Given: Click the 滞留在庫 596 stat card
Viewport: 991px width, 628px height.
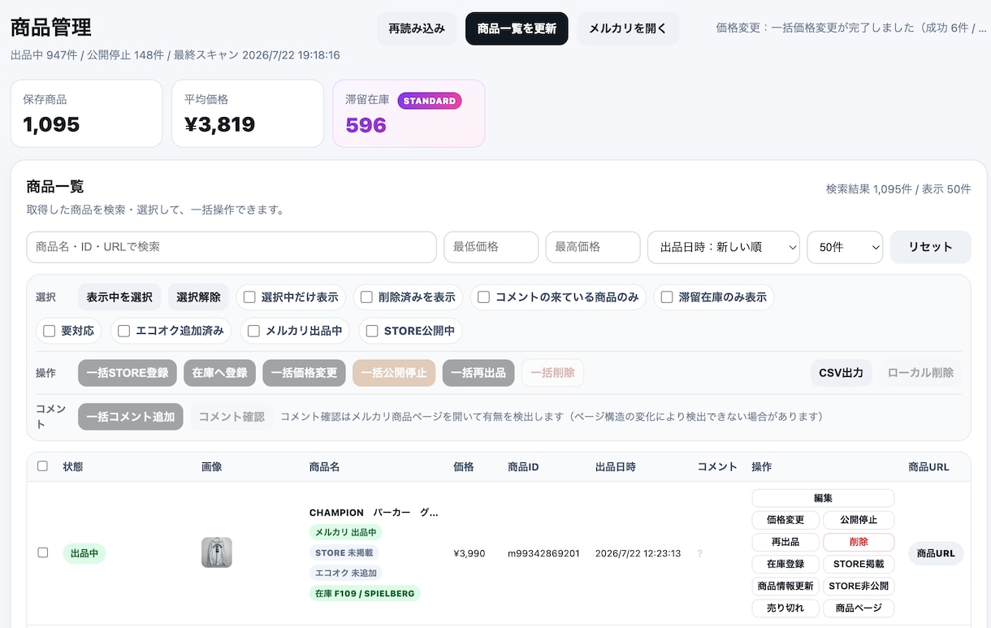Looking at the screenshot, I should tap(409, 114).
